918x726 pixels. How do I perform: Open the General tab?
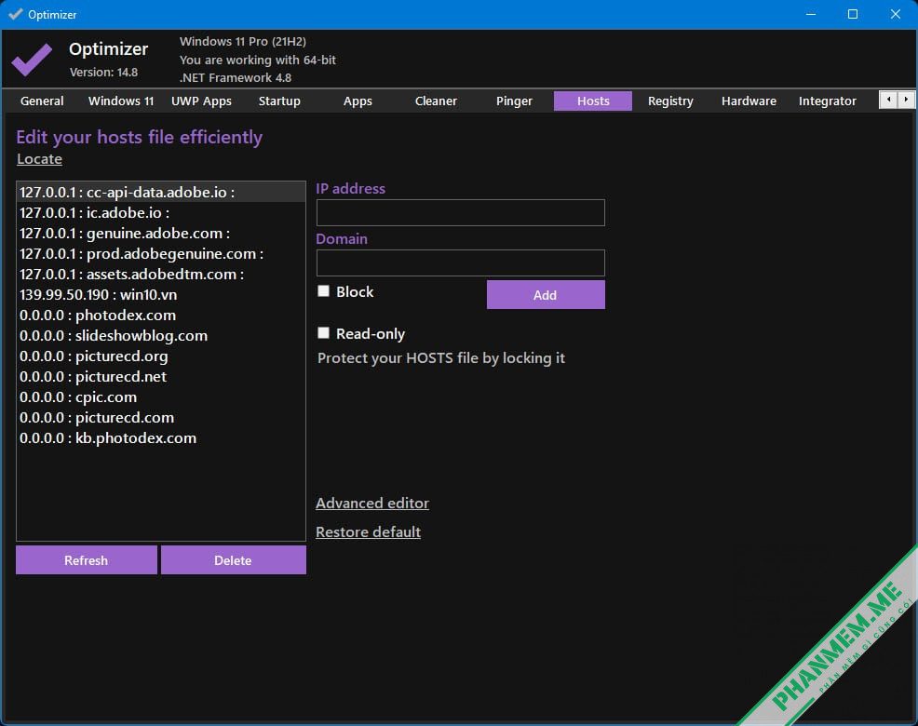[42, 101]
